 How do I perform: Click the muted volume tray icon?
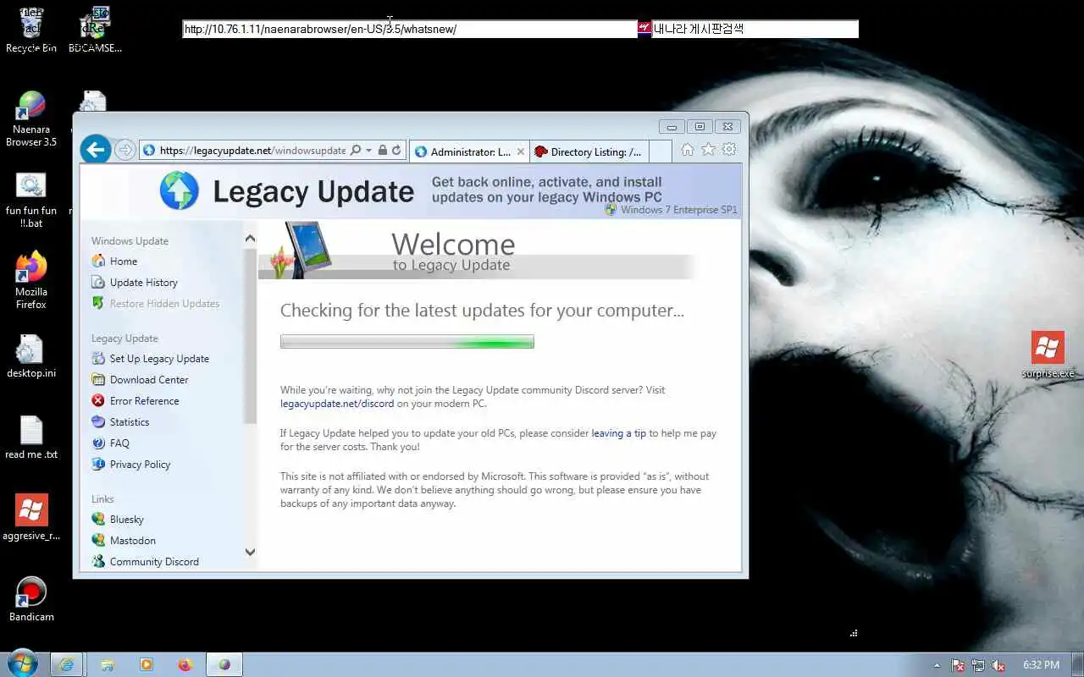click(998, 665)
